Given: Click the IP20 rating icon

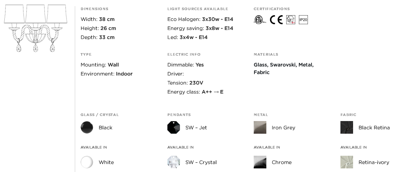Looking at the screenshot, I should pos(303,20).
